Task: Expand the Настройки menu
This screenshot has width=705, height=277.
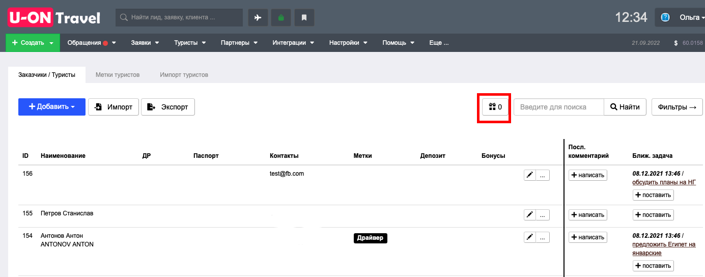Action: click(x=348, y=43)
